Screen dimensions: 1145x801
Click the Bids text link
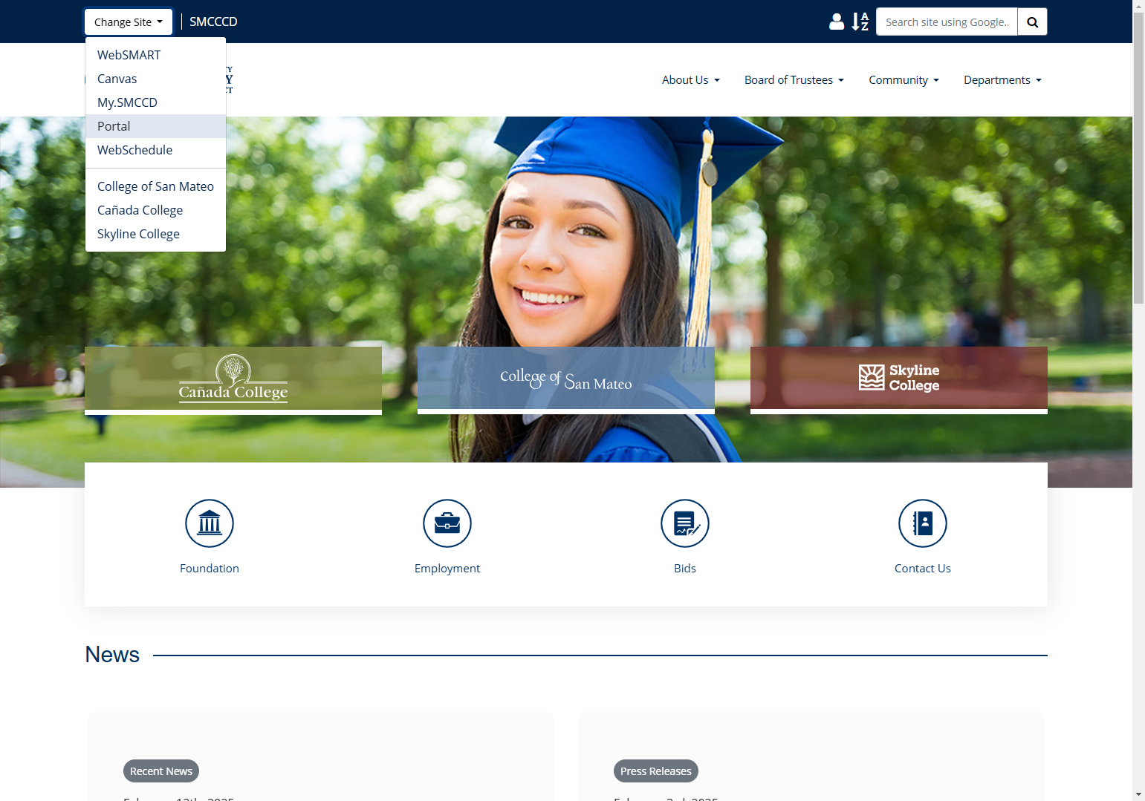click(x=685, y=569)
